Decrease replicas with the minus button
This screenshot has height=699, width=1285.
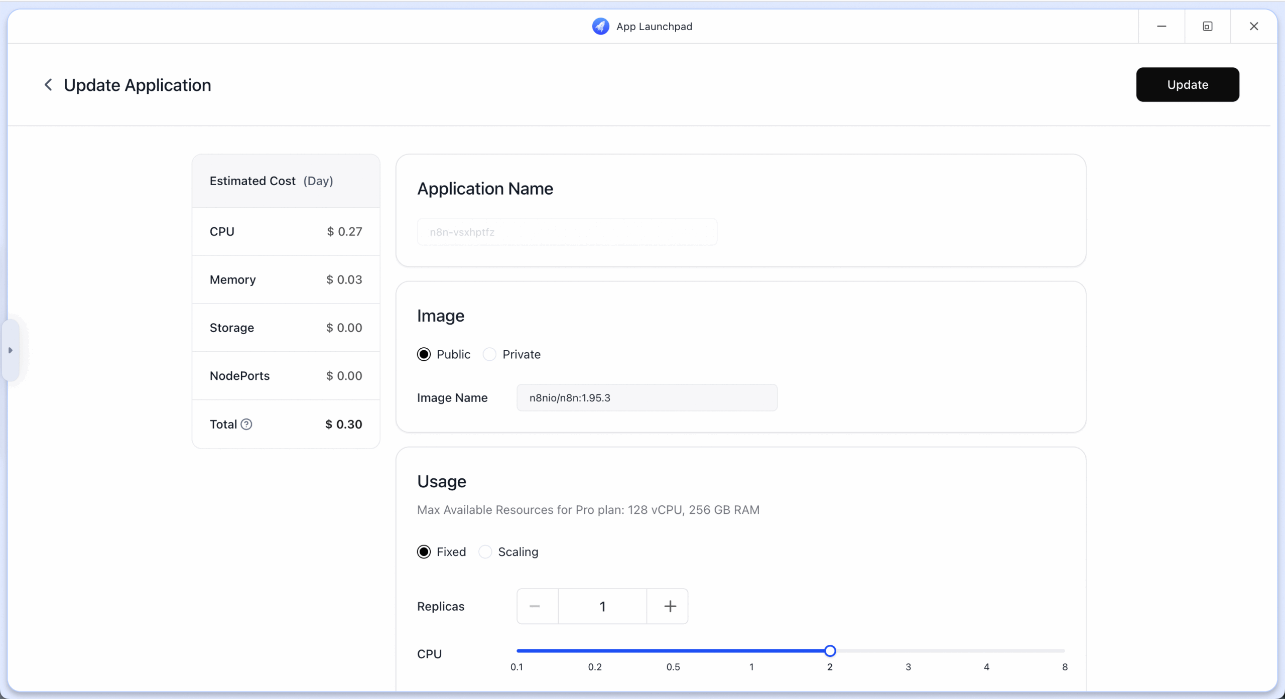click(x=538, y=606)
